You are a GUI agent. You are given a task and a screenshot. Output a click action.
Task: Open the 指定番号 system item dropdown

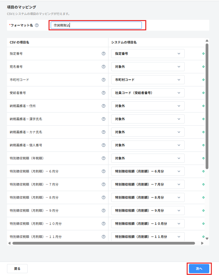(x=148, y=54)
